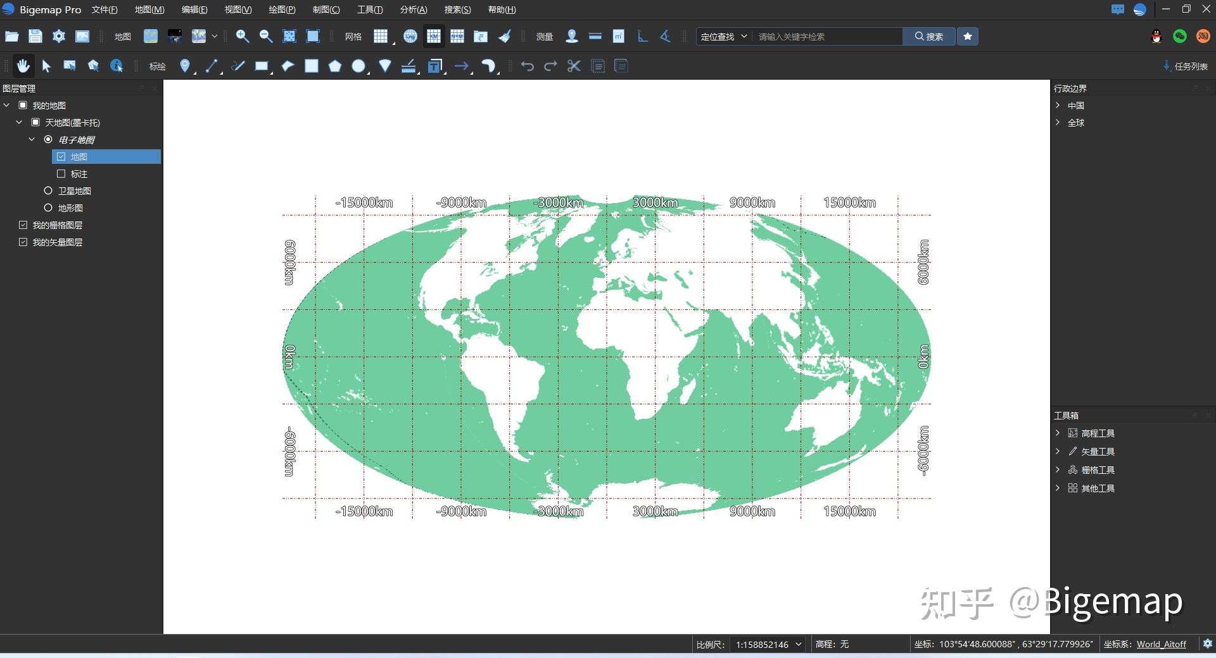Image resolution: width=1216 pixels, height=658 pixels.
Task: Open the 帮助(H) menu
Action: [502, 9]
